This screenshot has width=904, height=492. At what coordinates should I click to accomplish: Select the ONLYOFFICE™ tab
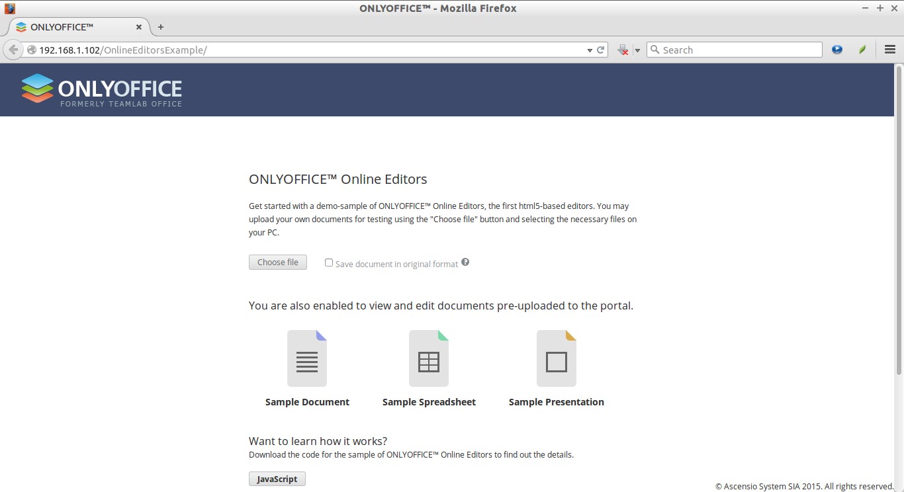coord(79,27)
